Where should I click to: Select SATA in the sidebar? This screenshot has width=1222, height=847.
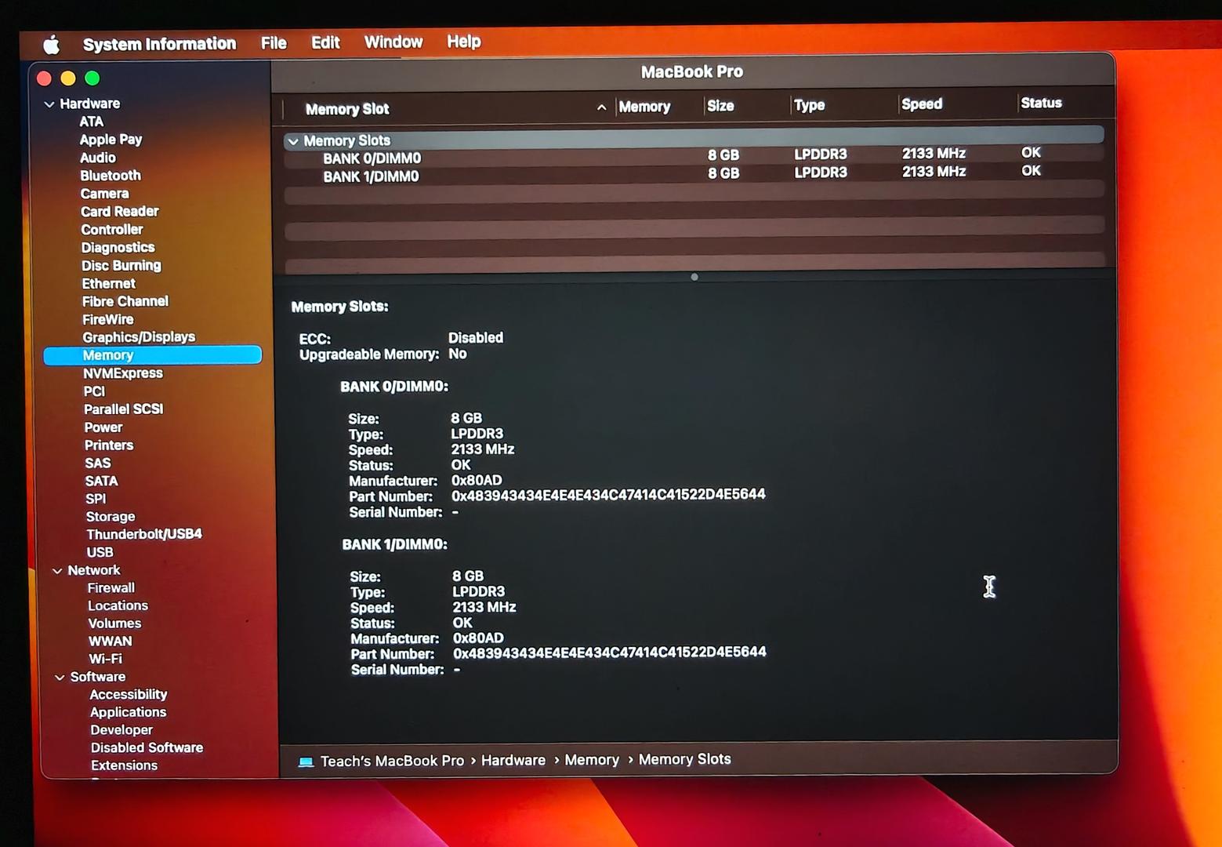[101, 482]
